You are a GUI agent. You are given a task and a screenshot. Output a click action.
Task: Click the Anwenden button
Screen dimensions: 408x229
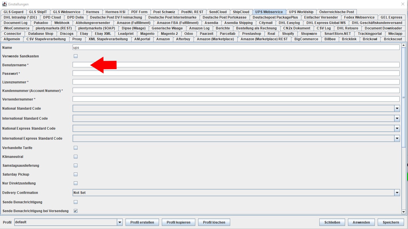point(361,222)
